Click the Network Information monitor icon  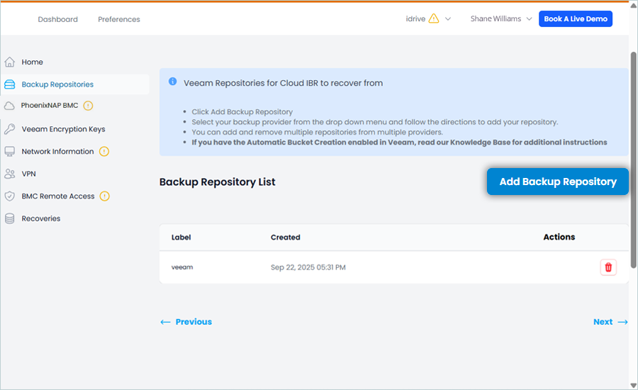(x=10, y=152)
